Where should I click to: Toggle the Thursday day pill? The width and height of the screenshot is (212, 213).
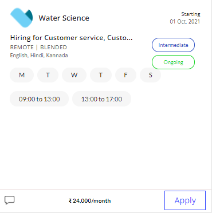[x=101, y=75]
